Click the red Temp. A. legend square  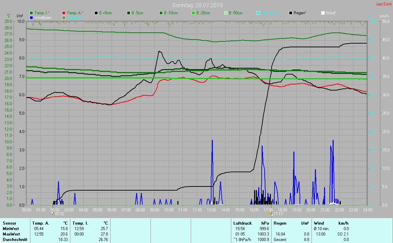click(64, 13)
